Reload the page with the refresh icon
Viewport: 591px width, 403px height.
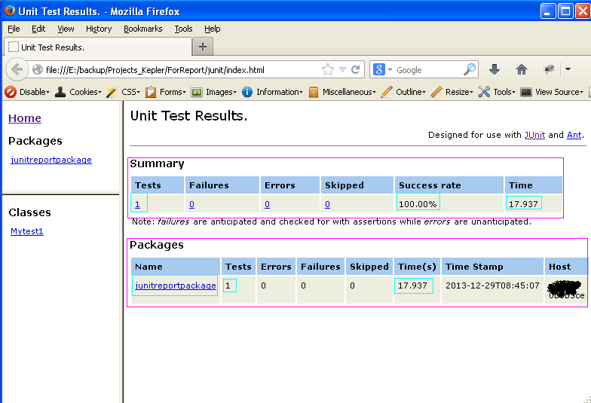click(355, 69)
